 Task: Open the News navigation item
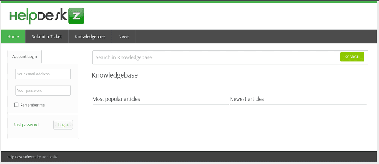(x=124, y=36)
